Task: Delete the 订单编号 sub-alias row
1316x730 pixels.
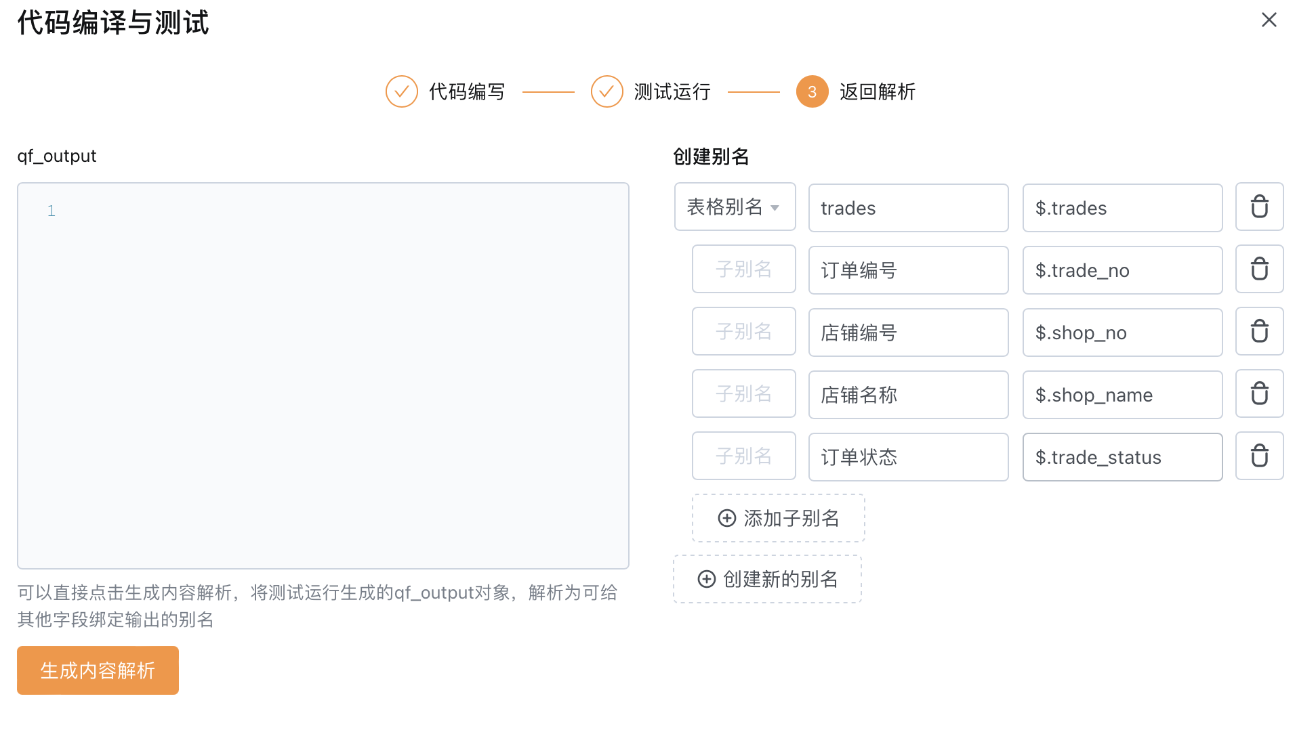Action: point(1259,269)
